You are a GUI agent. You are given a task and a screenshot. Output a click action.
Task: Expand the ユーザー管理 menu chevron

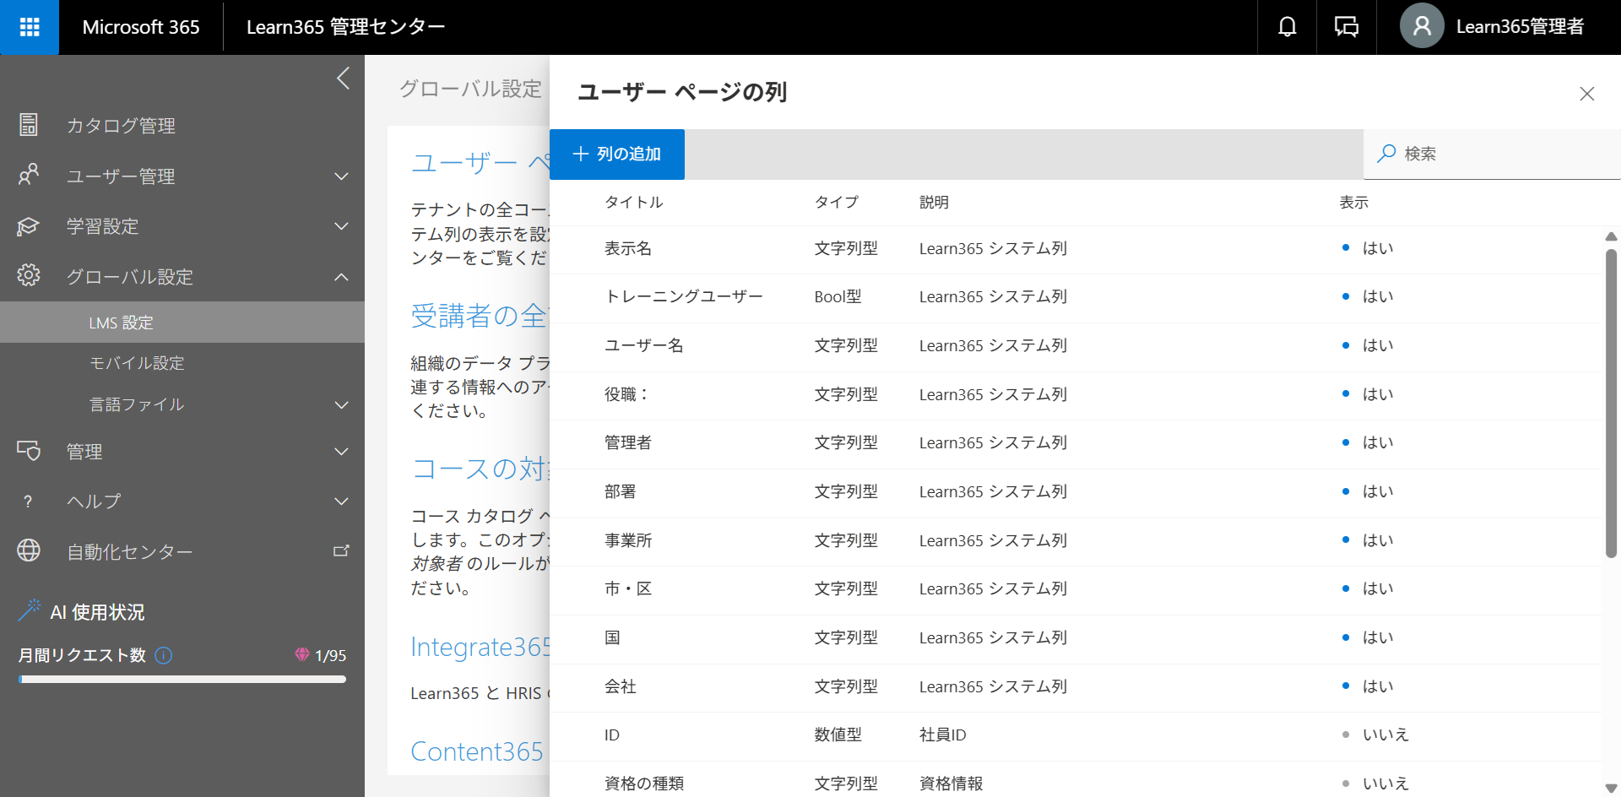341,176
